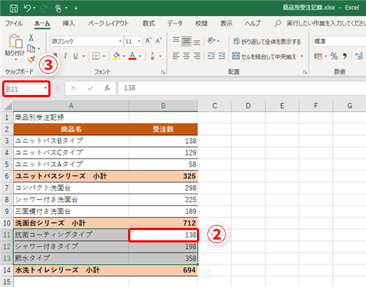Click the Align Left icon

coord(176,56)
